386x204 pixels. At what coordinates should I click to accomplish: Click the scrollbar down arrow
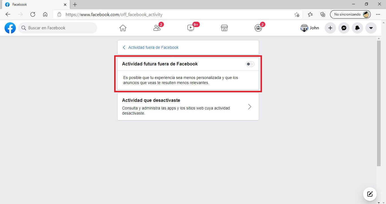click(379, 202)
